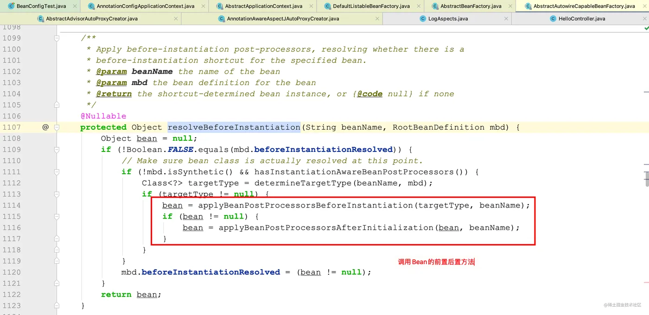649x315 pixels.
Task: Click applyBeanPostProcessorsAfterInitialization call
Action: click(x=326, y=227)
